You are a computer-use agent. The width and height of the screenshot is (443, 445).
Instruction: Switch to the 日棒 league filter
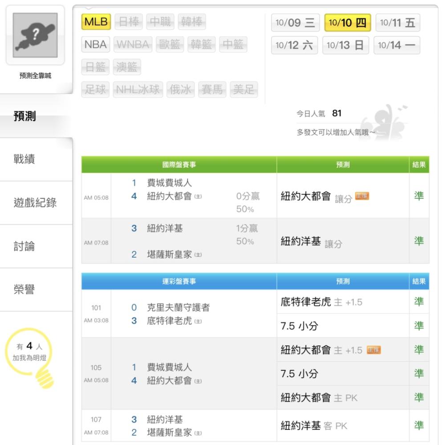coord(128,22)
